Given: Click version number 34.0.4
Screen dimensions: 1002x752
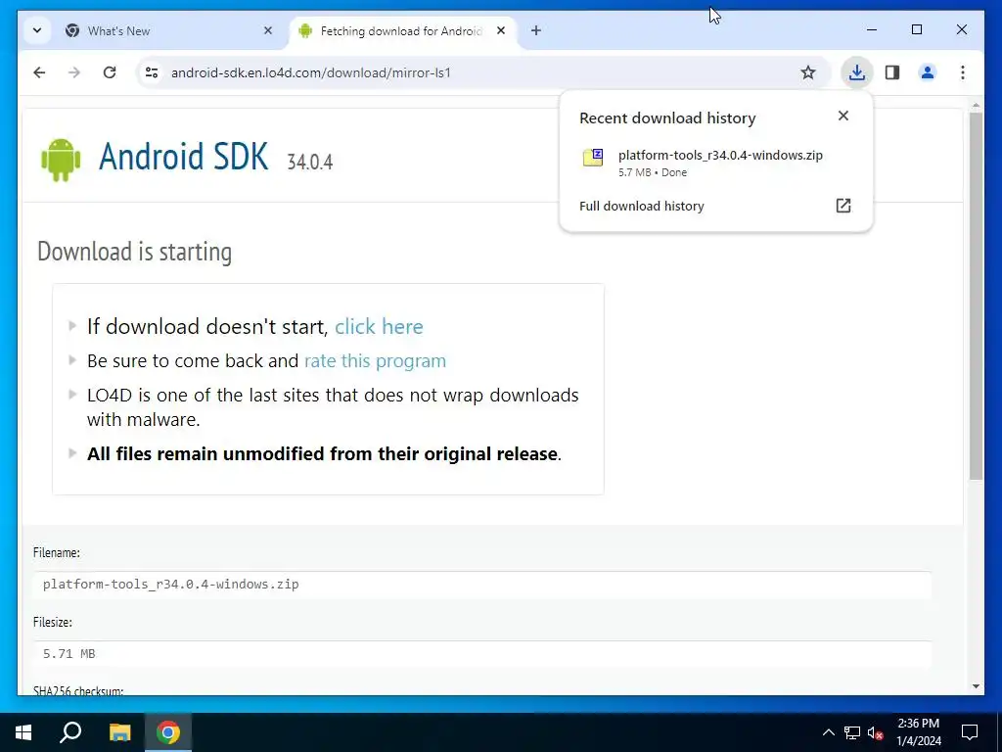Looking at the screenshot, I should click(x=310, y=162).
